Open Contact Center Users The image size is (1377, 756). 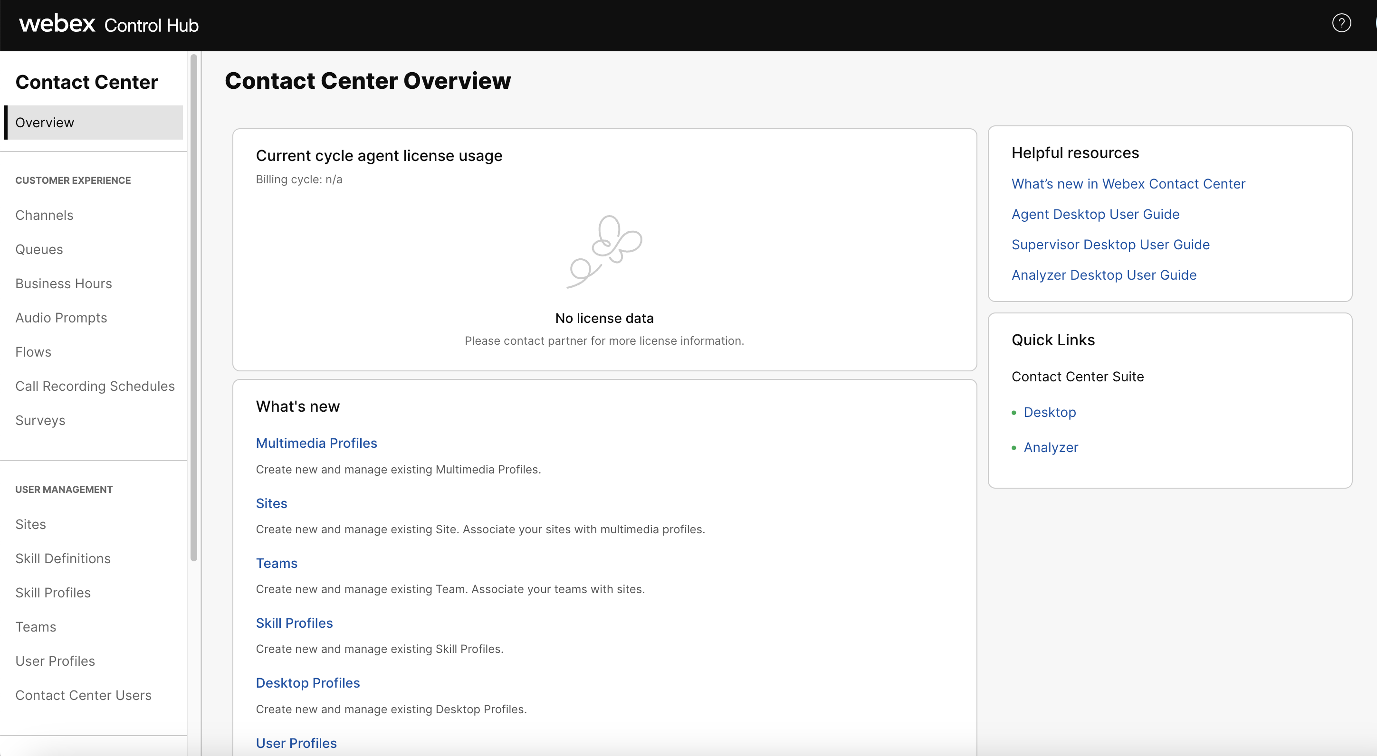click(x=84, y=695)
